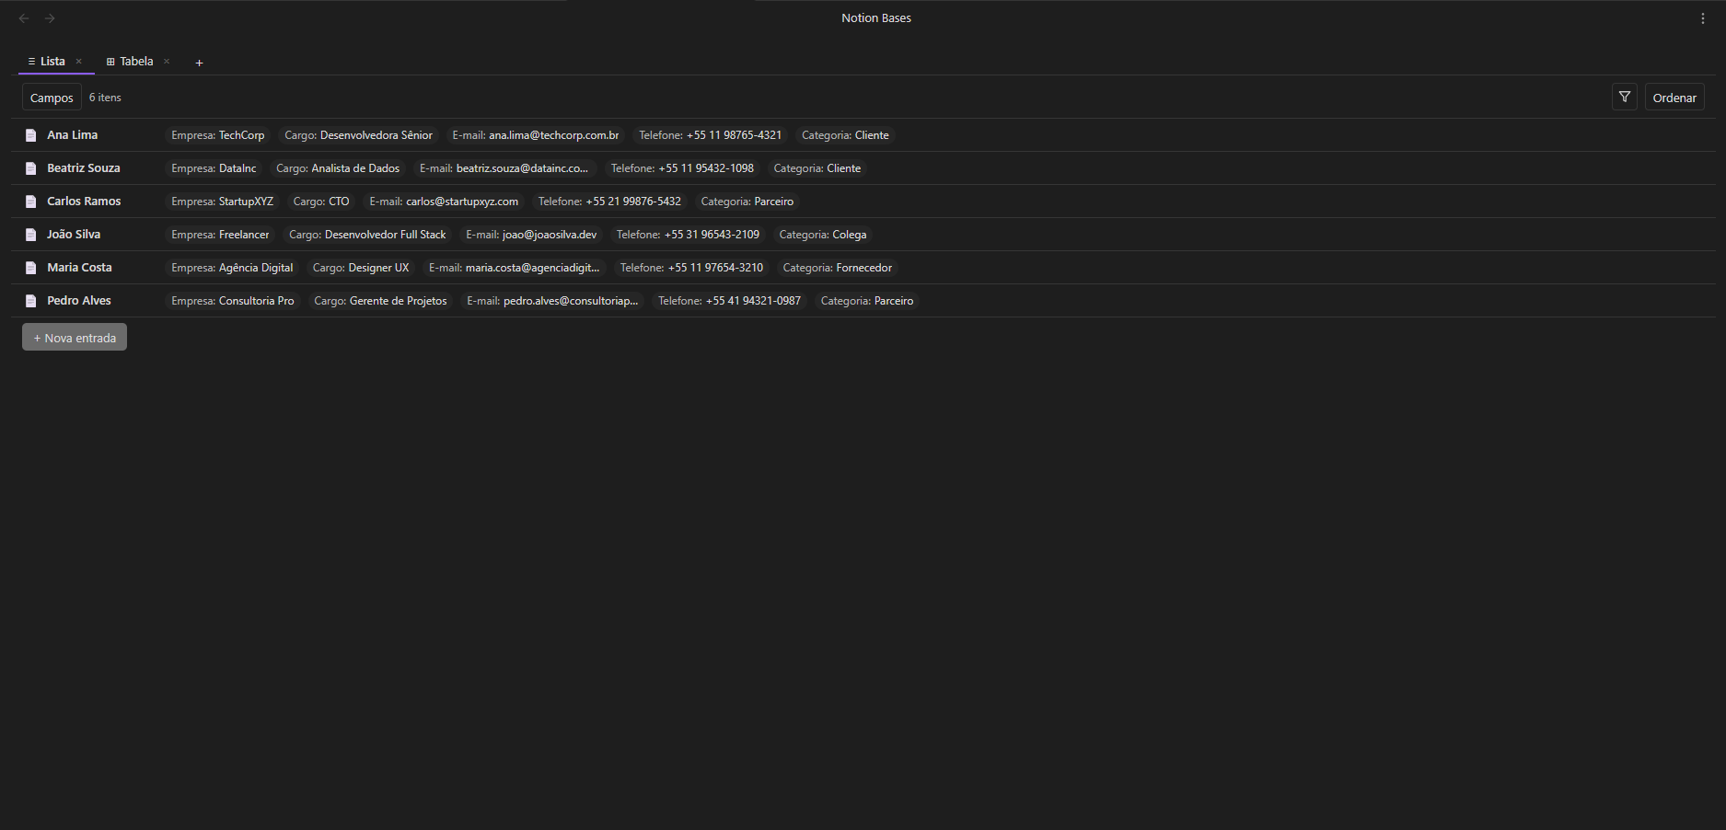Image resolution: width=1726 pixels, height=830 pixels.
Task: Select the Lista tab
Action: [52, 61]
